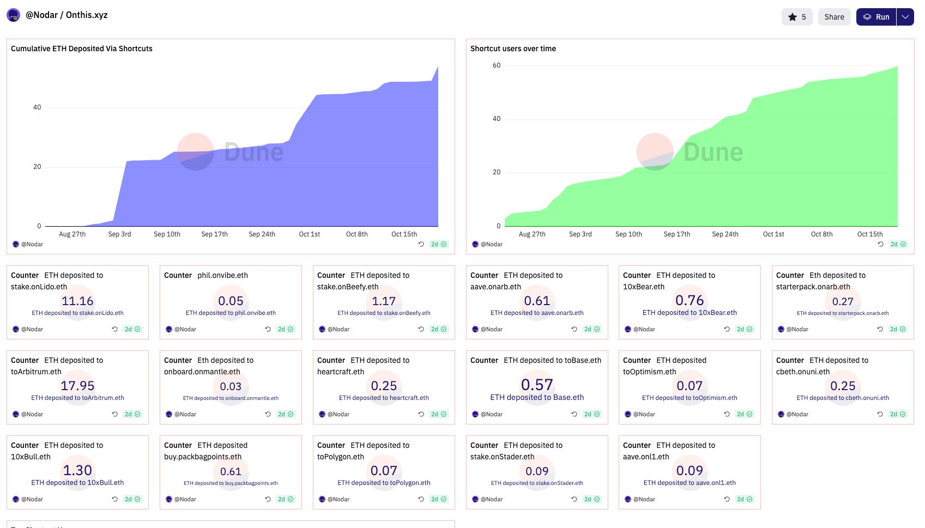Click "Oct 15th" axis label on Cumulative ETH chart

(x=404, y=234)
